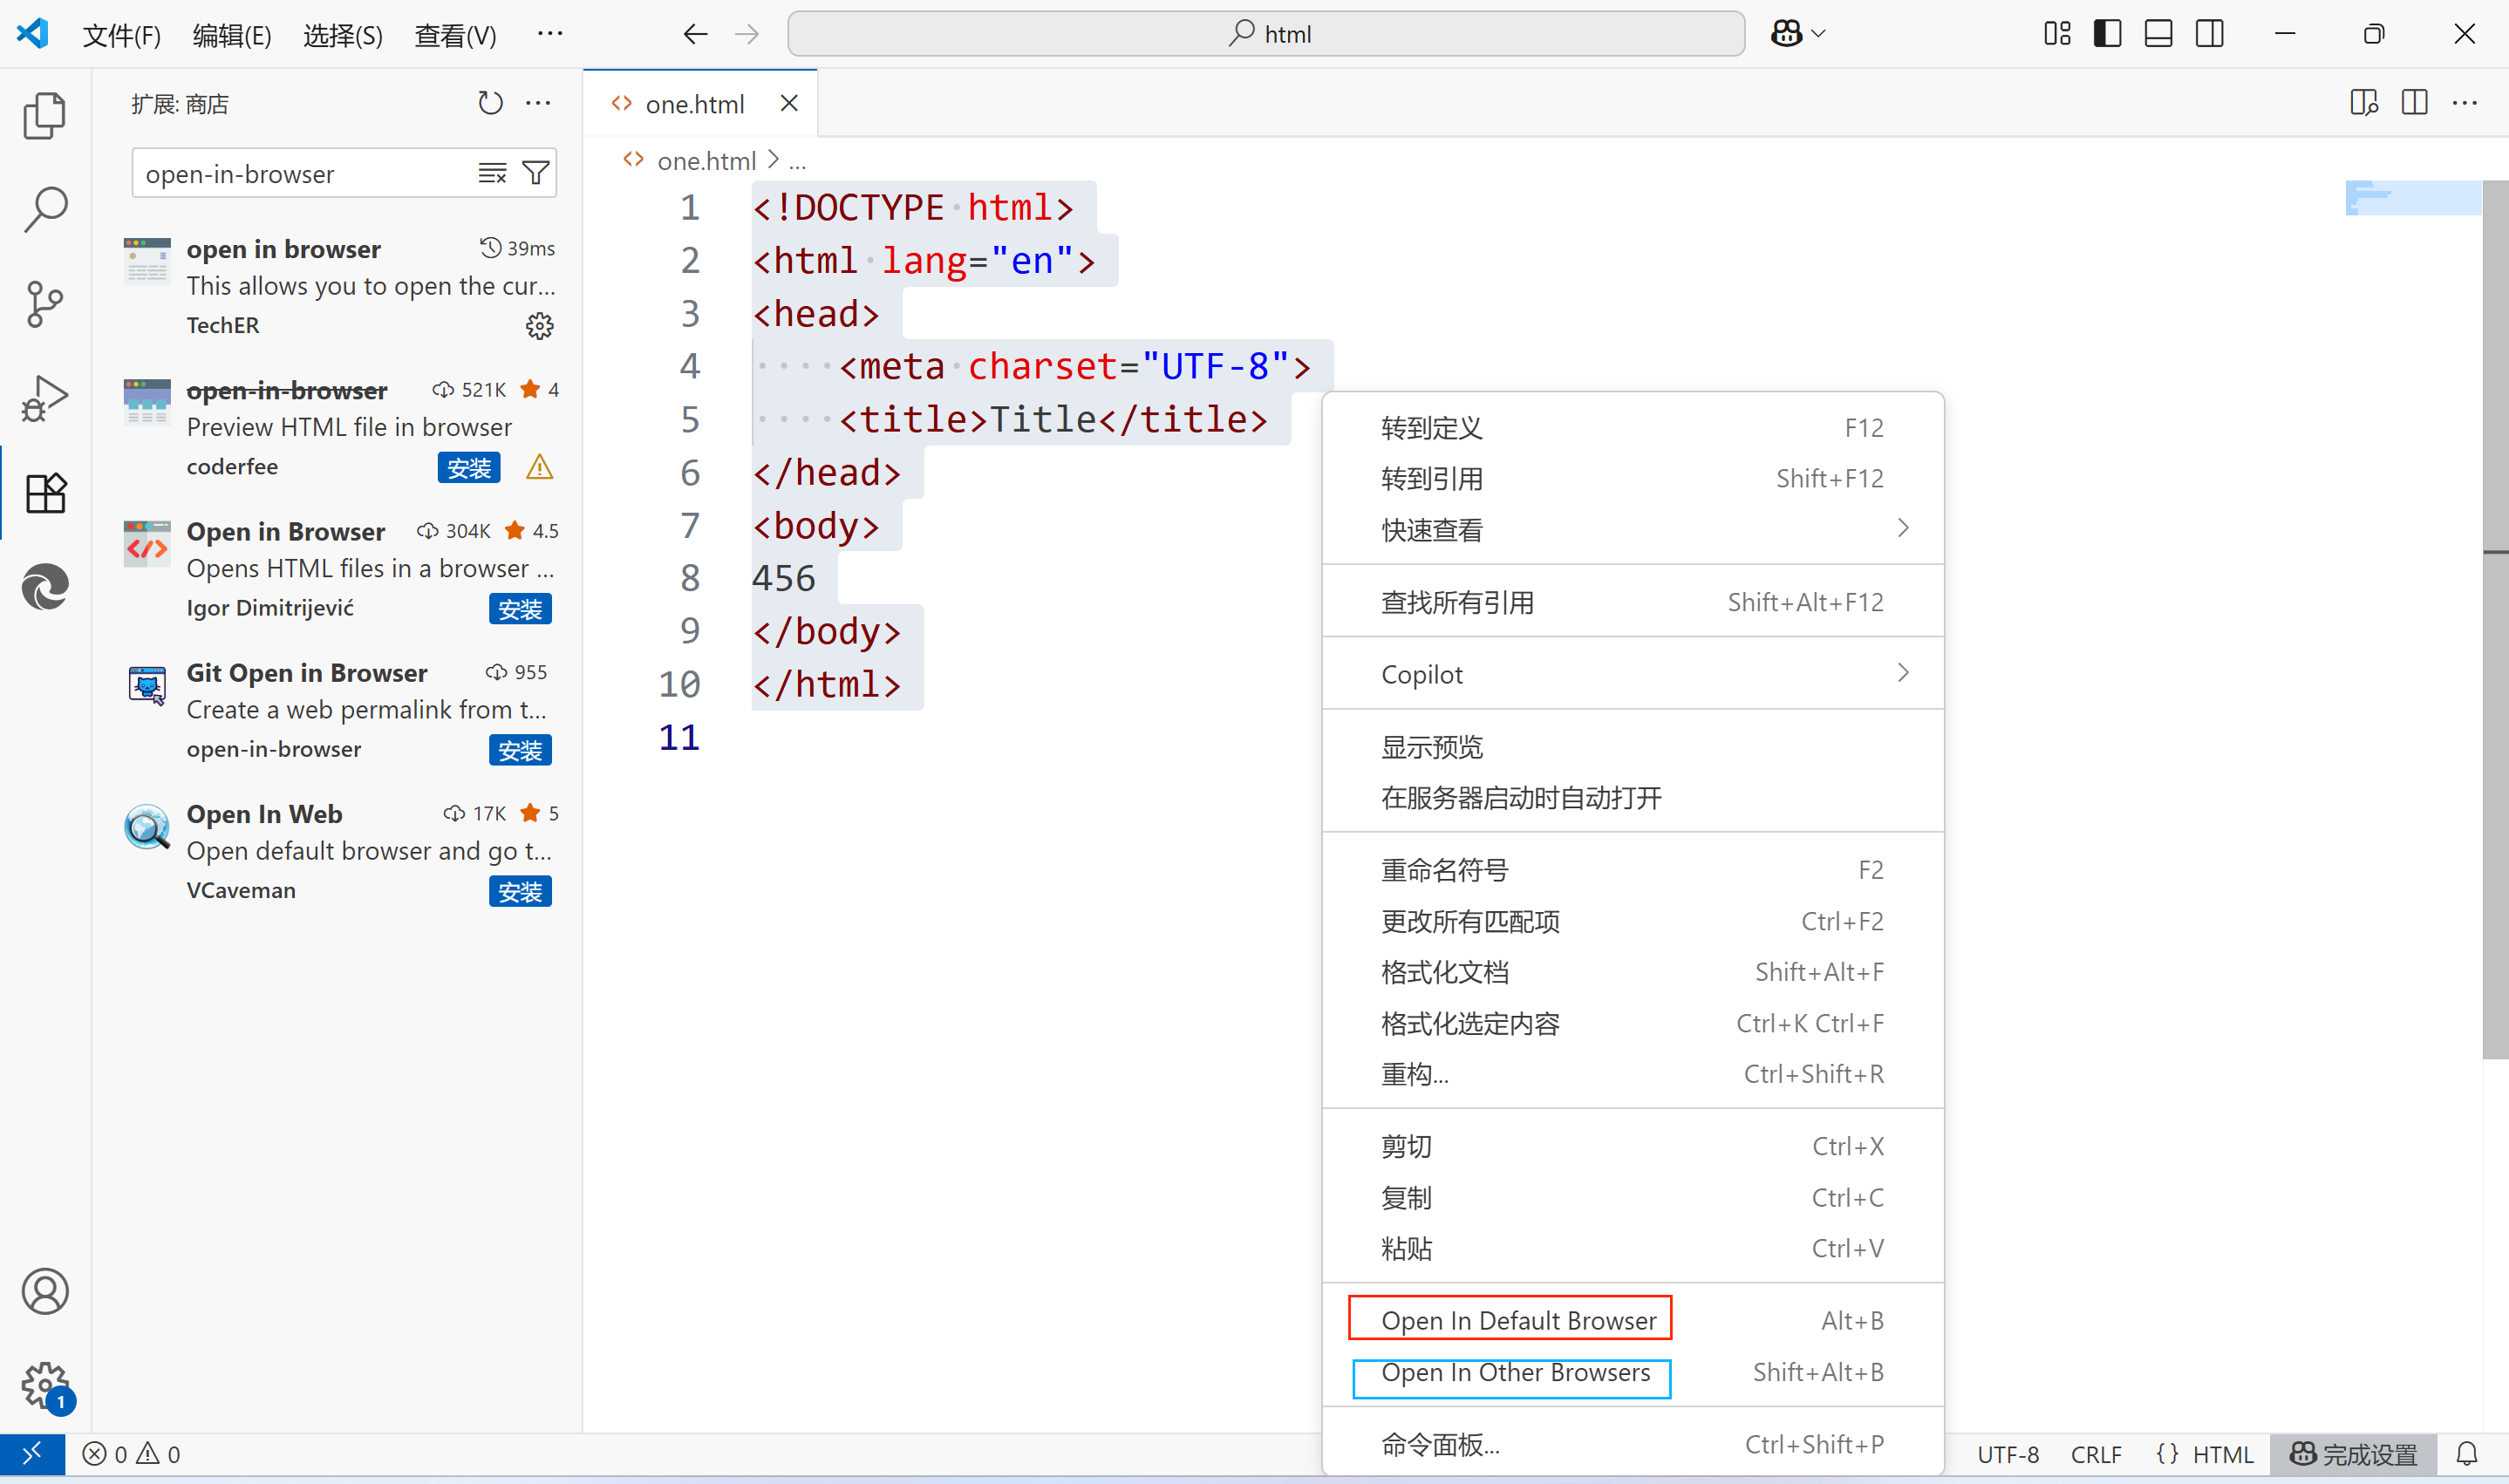Click the minimap code preview
Viewport: 2509px width, 1484px height.
click(2413, 197)
